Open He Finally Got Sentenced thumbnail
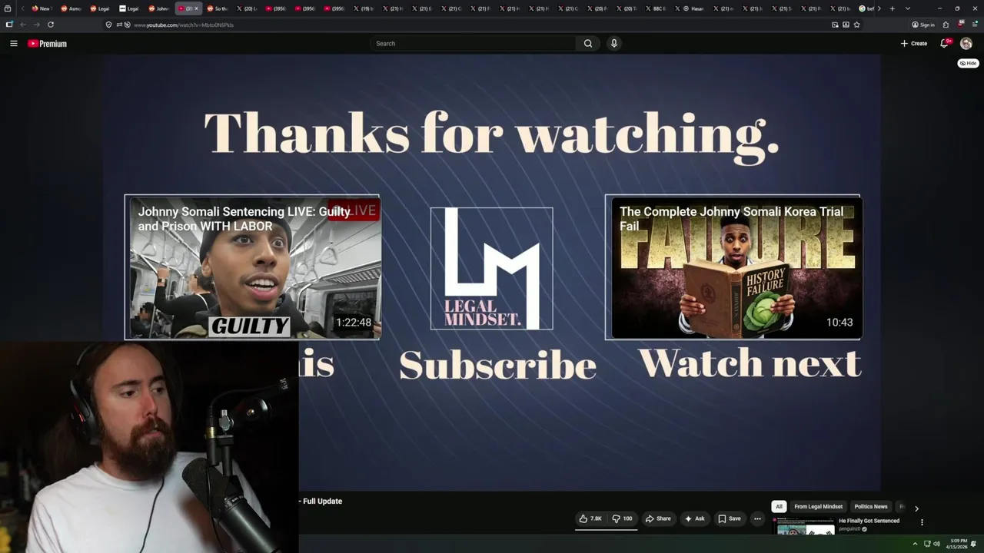Viewport: 984px width, 553px height. tap(805, 526)
